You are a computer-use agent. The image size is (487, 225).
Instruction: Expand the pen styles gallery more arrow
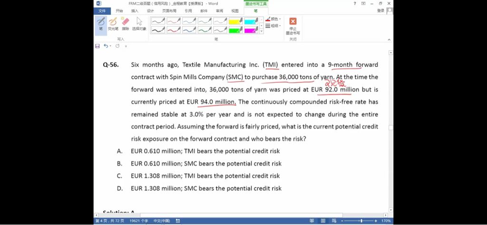261,31
